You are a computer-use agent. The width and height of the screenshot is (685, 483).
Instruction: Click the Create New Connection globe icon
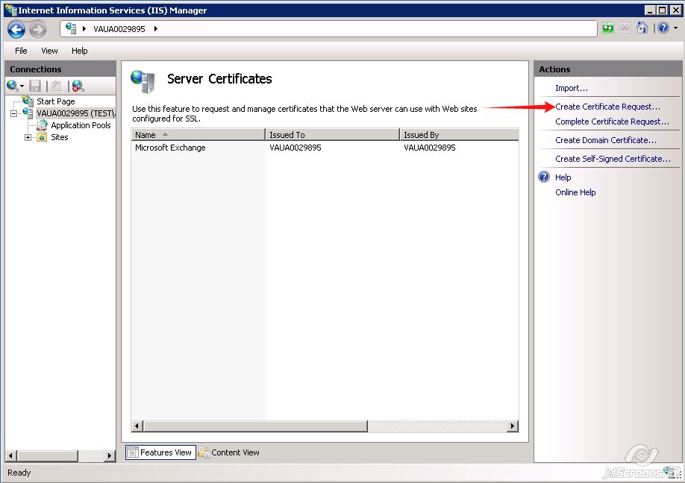(x=13, y=86)
